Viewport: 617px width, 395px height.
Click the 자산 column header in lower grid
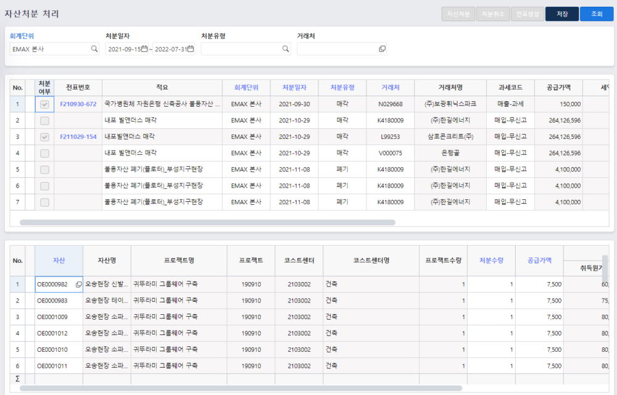click(59, 260)
